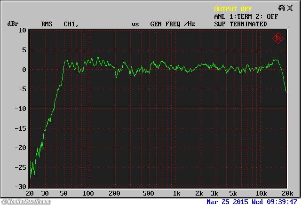Viewport: 301px width, 205px height.
Task: Click the 200 label on the frequency axis
Action: point(114,193)
